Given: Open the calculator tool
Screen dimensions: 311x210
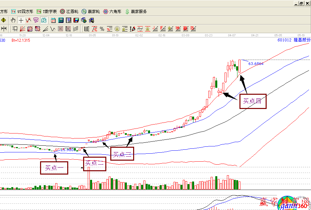Looking at the screenshot, I should 61,20.
